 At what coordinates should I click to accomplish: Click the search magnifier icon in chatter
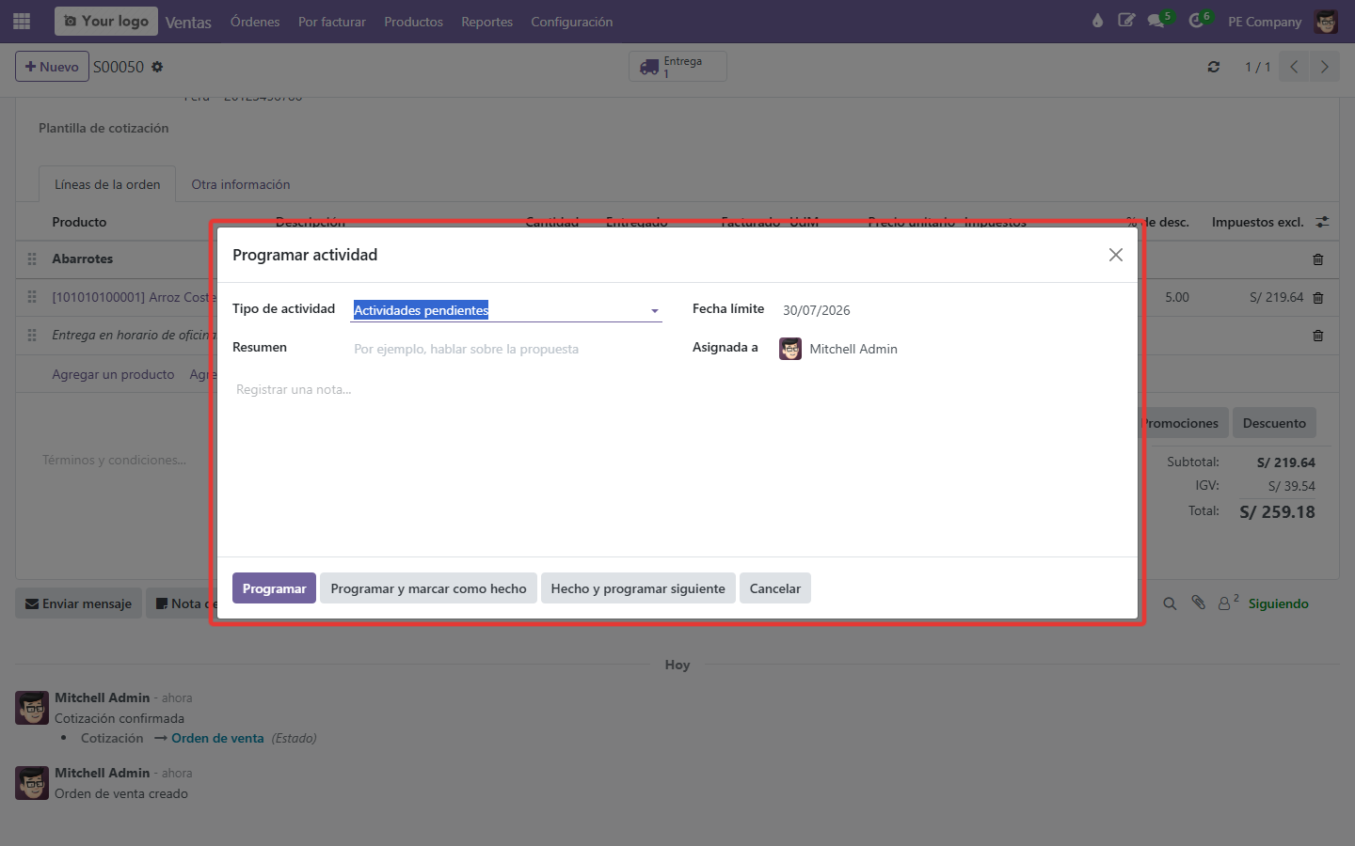click(1170, 603)
